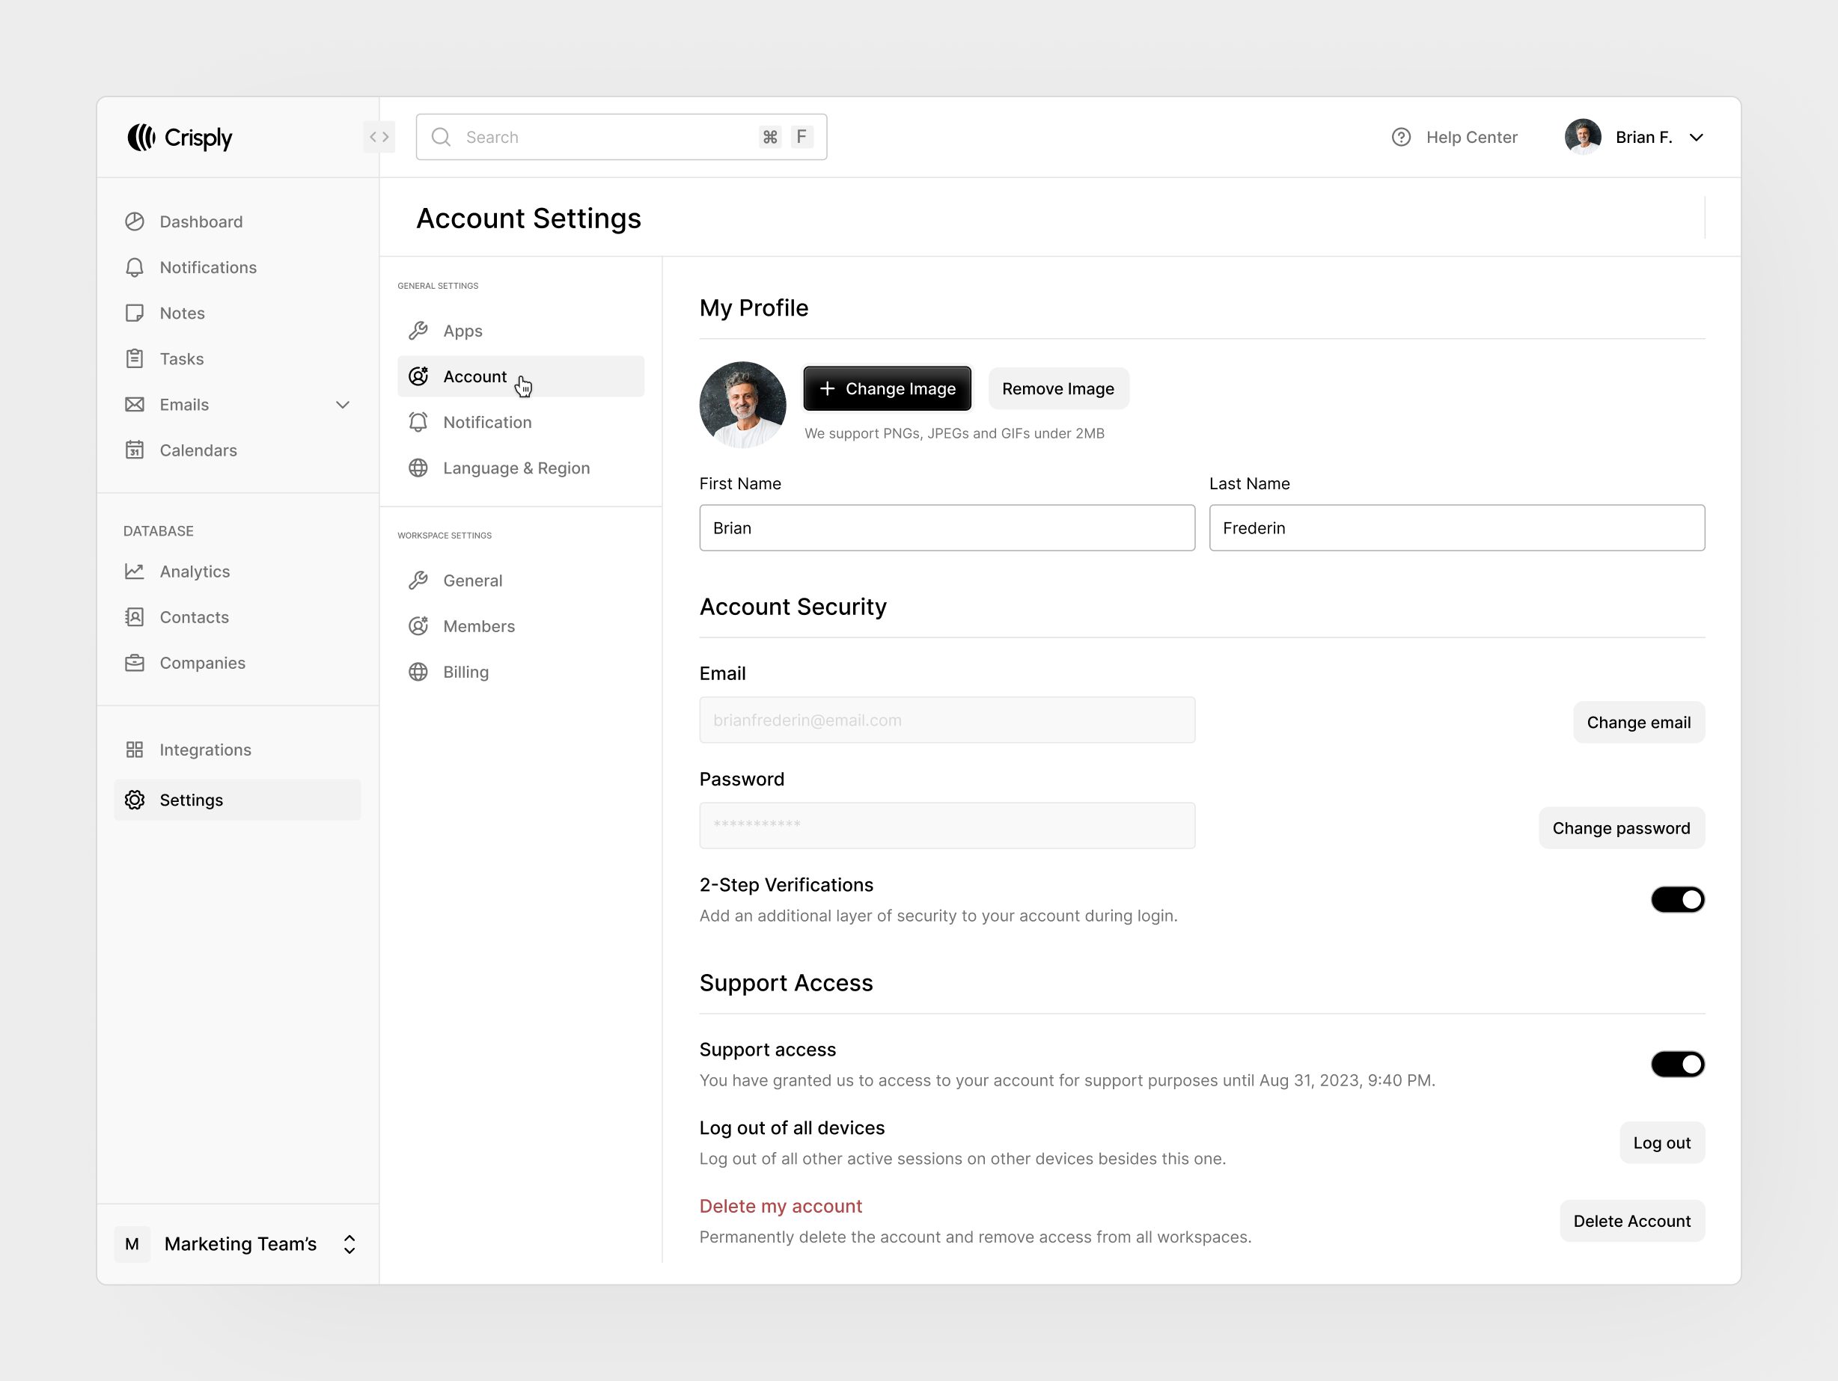The height and width of the screenshot is (1381, 1838).
Task: Click the Integrations grid icon
Action: click(x=135, y=750)
